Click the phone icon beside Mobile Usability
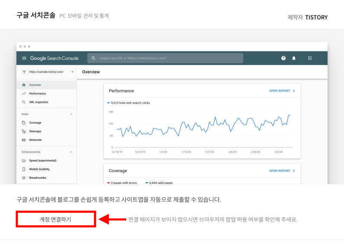 (24, 169)
